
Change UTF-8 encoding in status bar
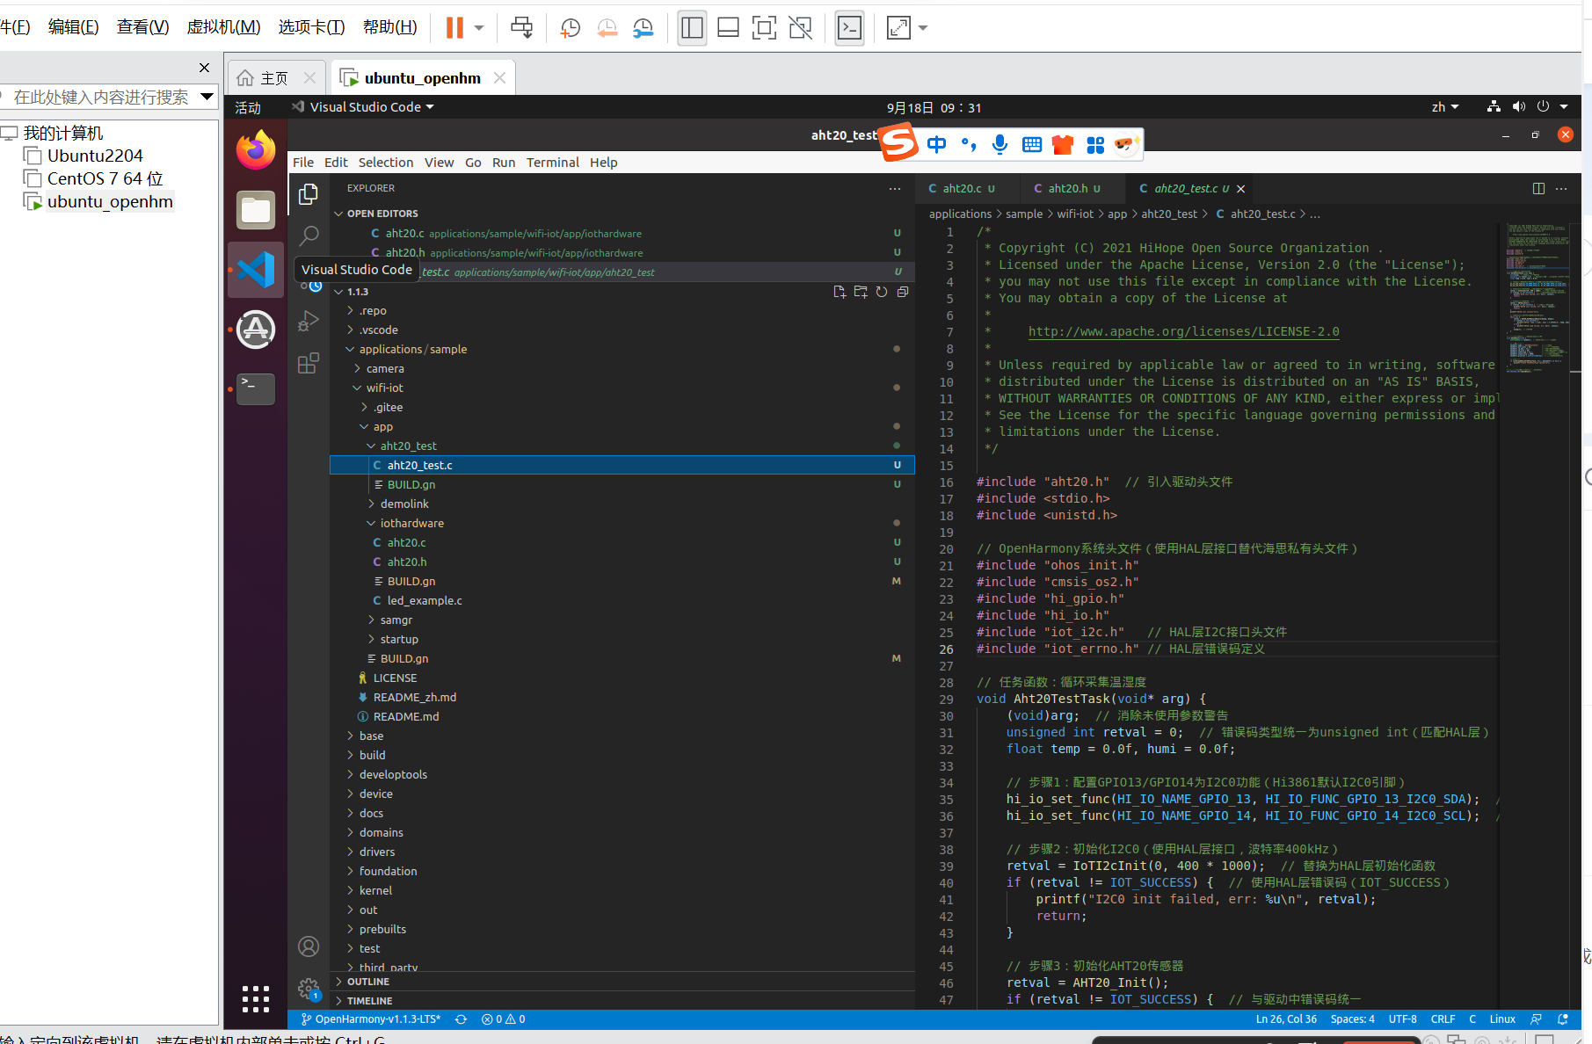click(x=1403, y=1019)
